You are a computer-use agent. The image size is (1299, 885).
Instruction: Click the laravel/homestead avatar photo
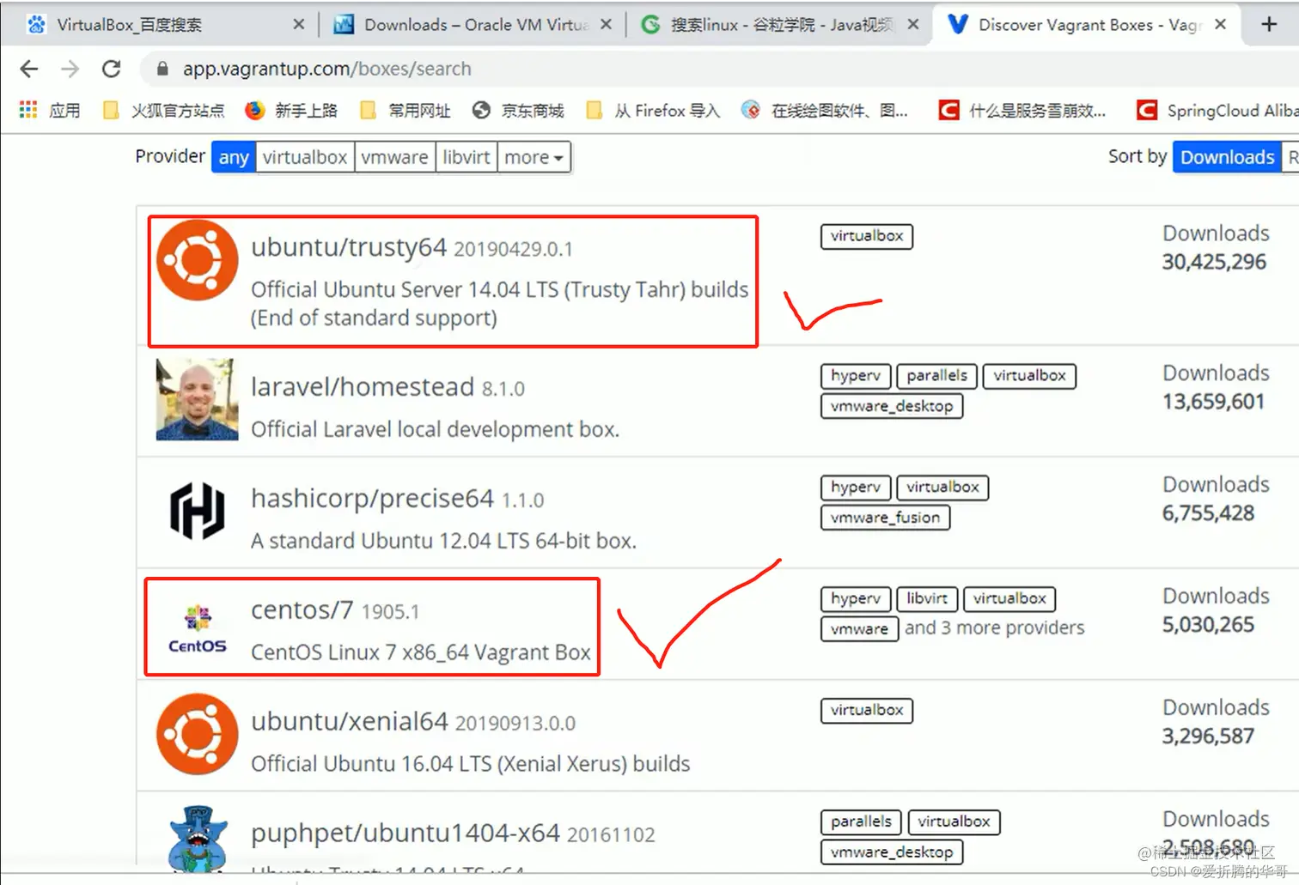[x=197, y=399]
